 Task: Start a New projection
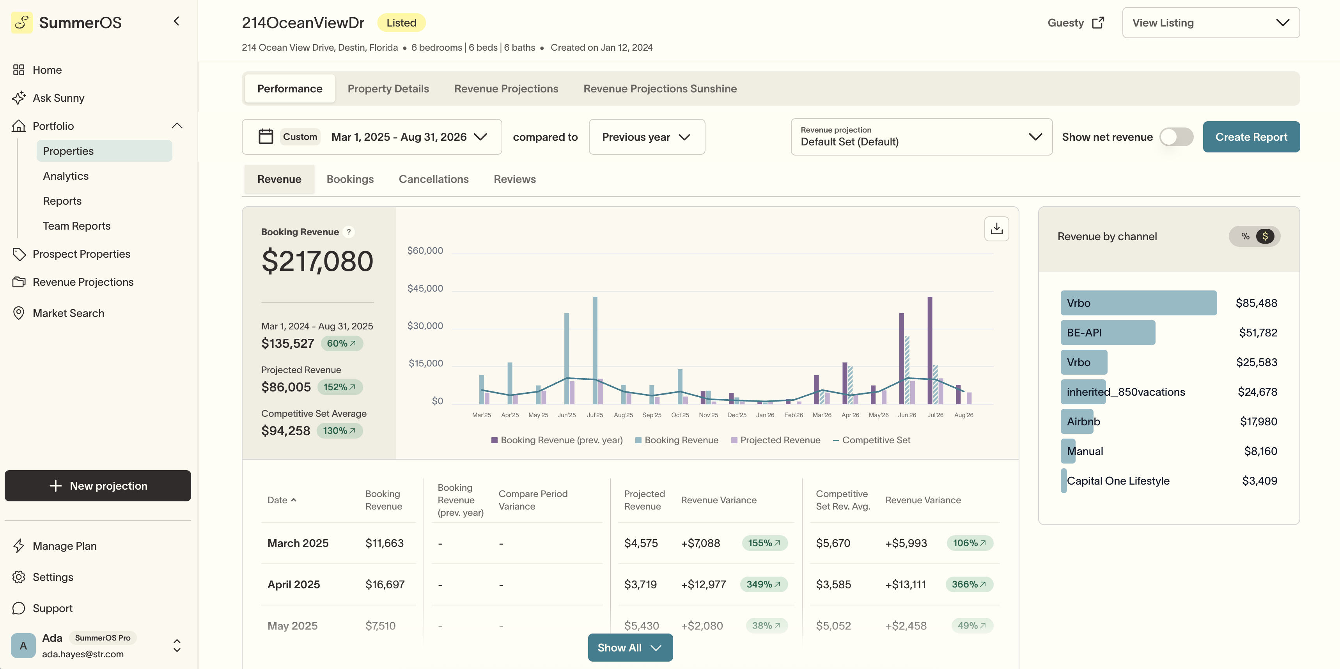pos(97,485)
